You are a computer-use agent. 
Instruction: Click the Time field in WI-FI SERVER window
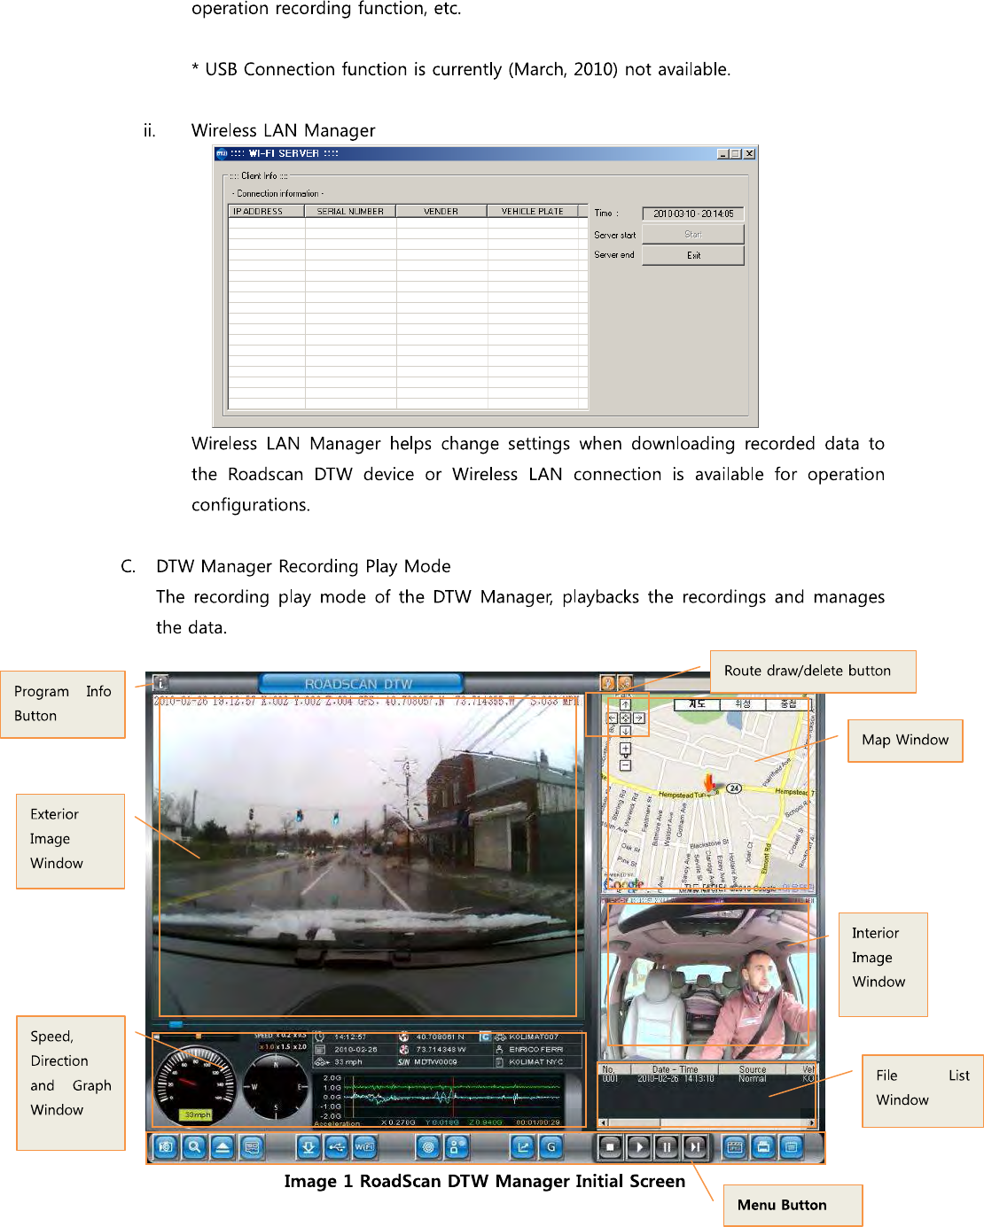(x=693, y=214)
